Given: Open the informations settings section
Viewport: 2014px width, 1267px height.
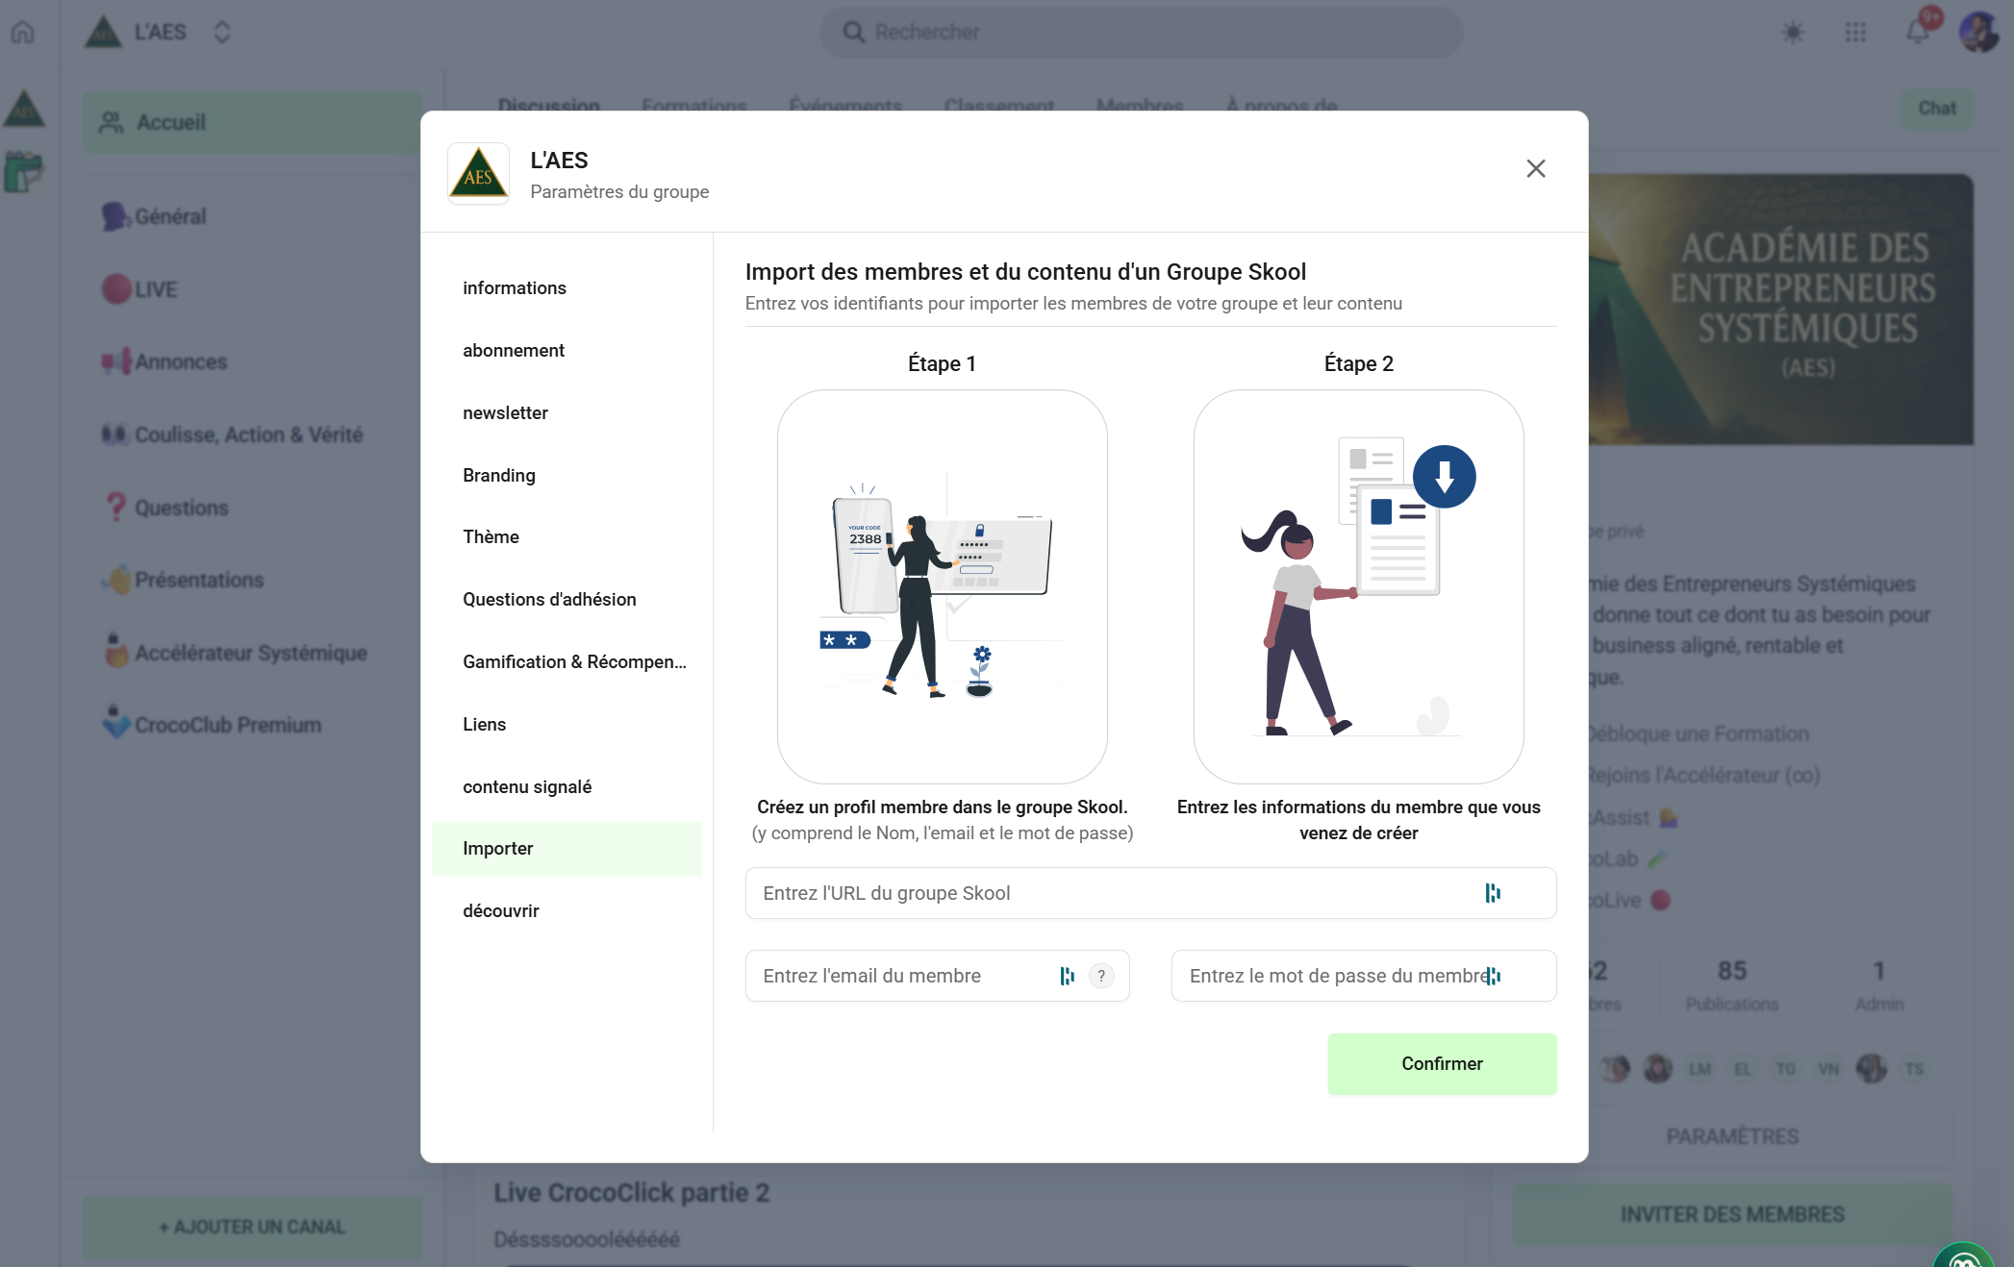Looking at the screenshot, I should click(x=566, y=288).
